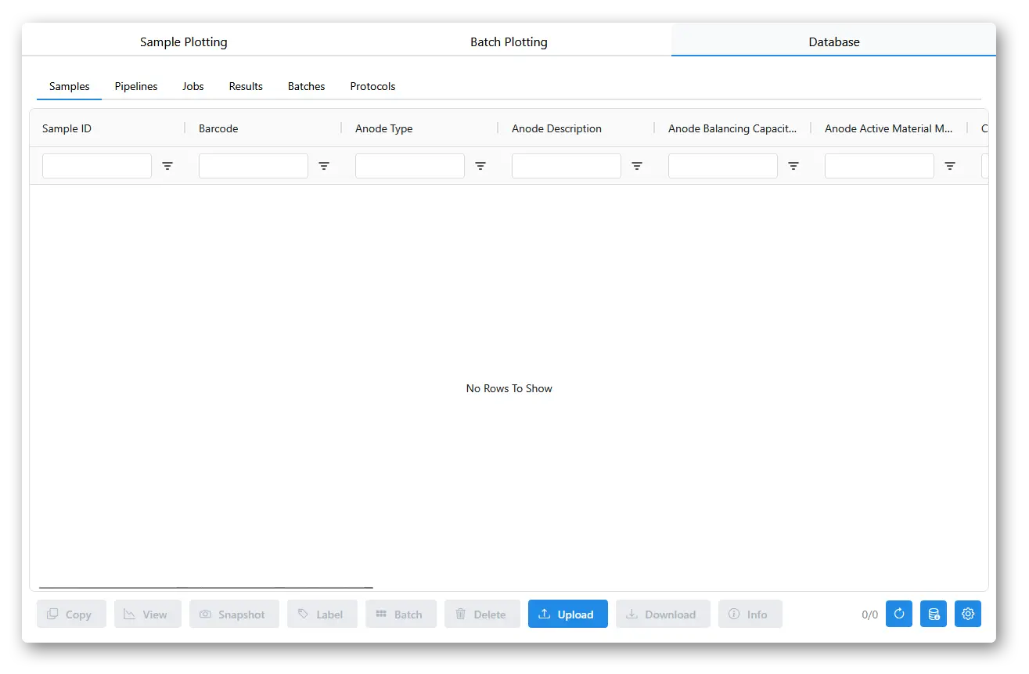Open the Anode Active Material column filter menu
This screenshot has height=674, width=1029.
click(950, 166)
